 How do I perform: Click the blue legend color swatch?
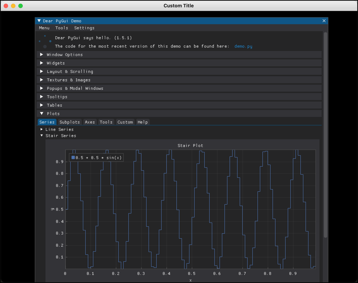tap(73, 157)
